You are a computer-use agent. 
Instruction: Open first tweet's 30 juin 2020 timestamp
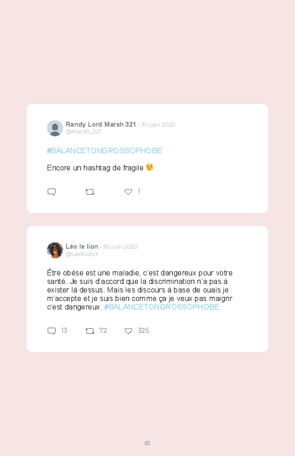pyautogui.click(x=158, y=124)
